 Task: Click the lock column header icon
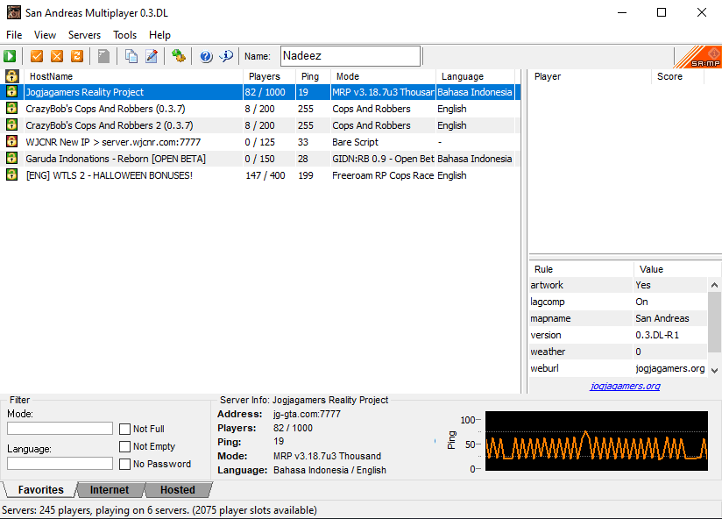[12, 76]
